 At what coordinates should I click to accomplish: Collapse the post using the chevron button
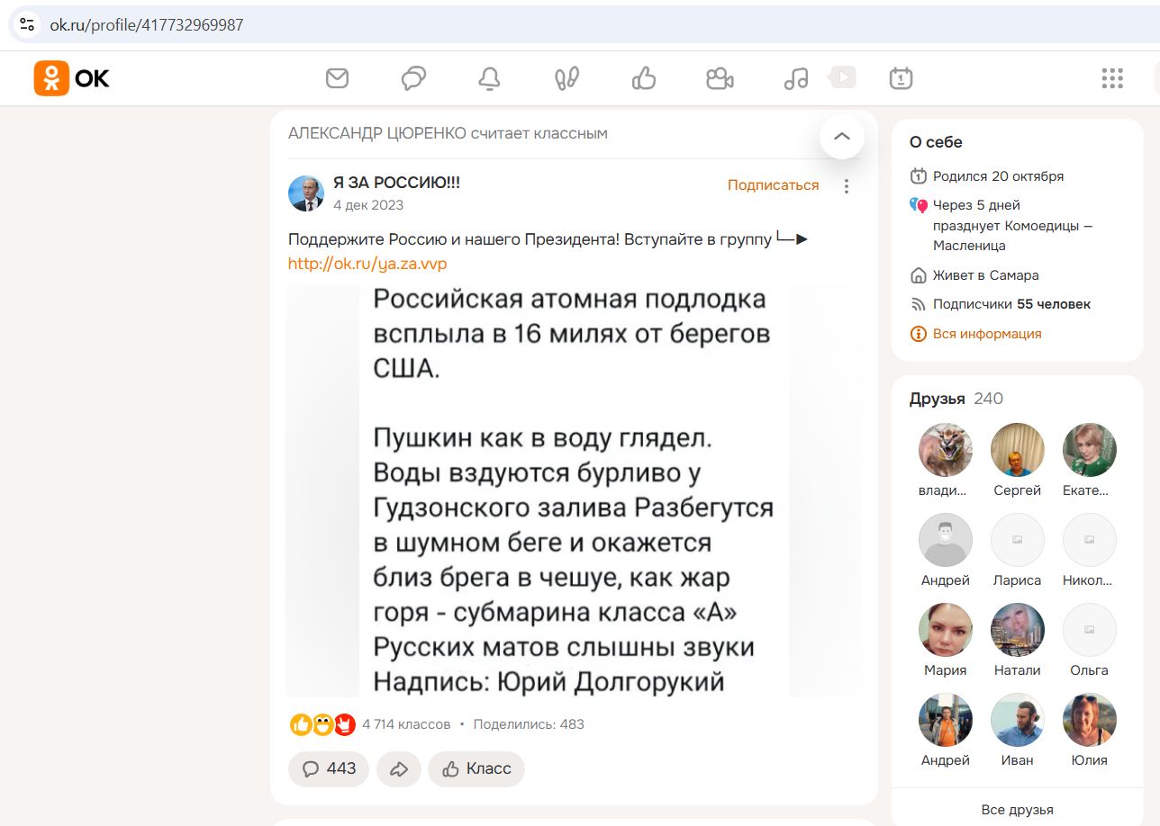841,137
